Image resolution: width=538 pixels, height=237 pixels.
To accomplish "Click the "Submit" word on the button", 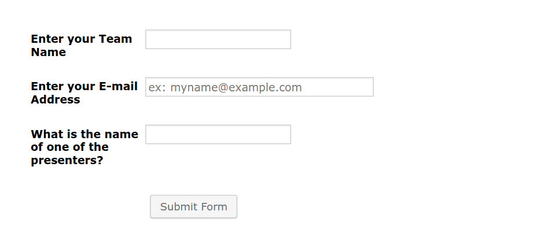I will coord(179,207).
